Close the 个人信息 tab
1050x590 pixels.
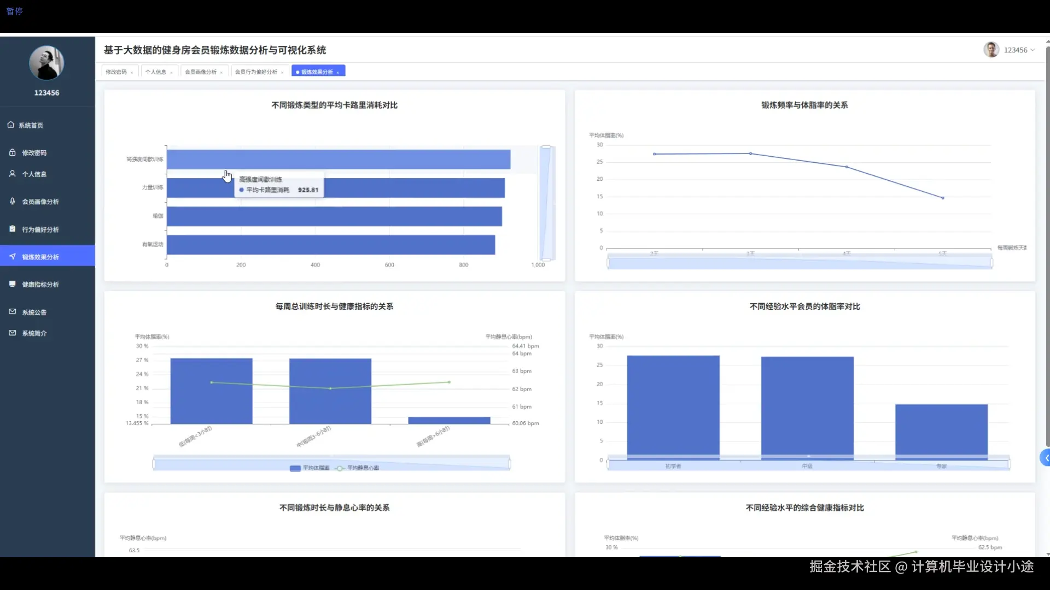tap(171, 73)
